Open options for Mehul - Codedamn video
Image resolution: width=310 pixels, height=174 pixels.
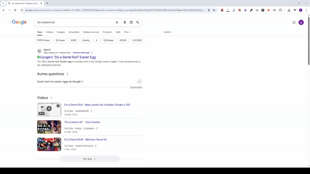97,128
